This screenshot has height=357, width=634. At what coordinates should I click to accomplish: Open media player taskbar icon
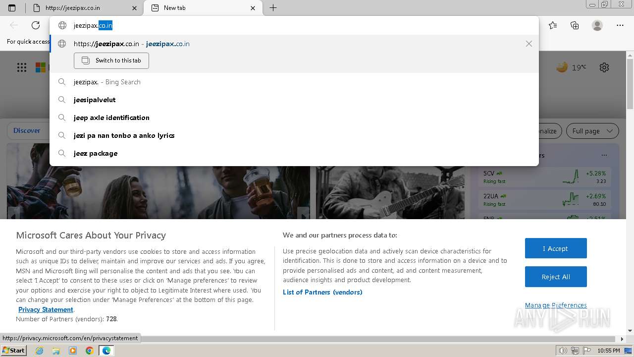point(73,351)
